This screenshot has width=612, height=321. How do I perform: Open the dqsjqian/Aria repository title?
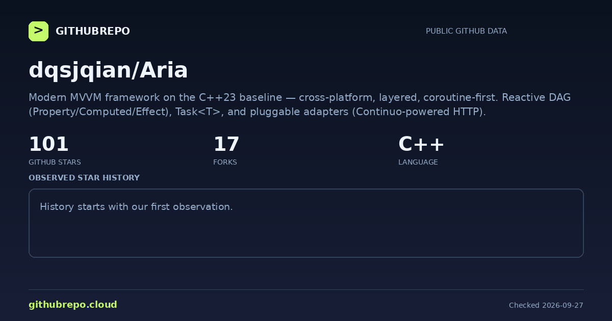point(108,70)
